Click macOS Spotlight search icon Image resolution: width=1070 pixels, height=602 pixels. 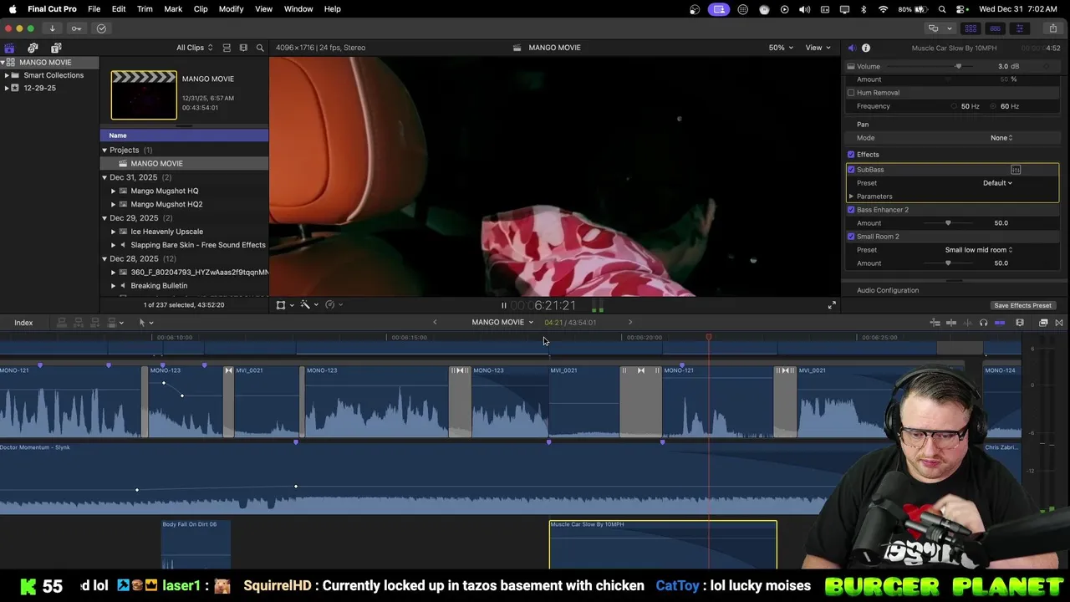942,9
